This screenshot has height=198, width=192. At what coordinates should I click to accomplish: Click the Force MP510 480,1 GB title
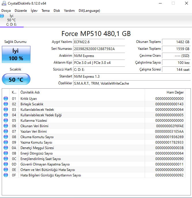point(96,34)
